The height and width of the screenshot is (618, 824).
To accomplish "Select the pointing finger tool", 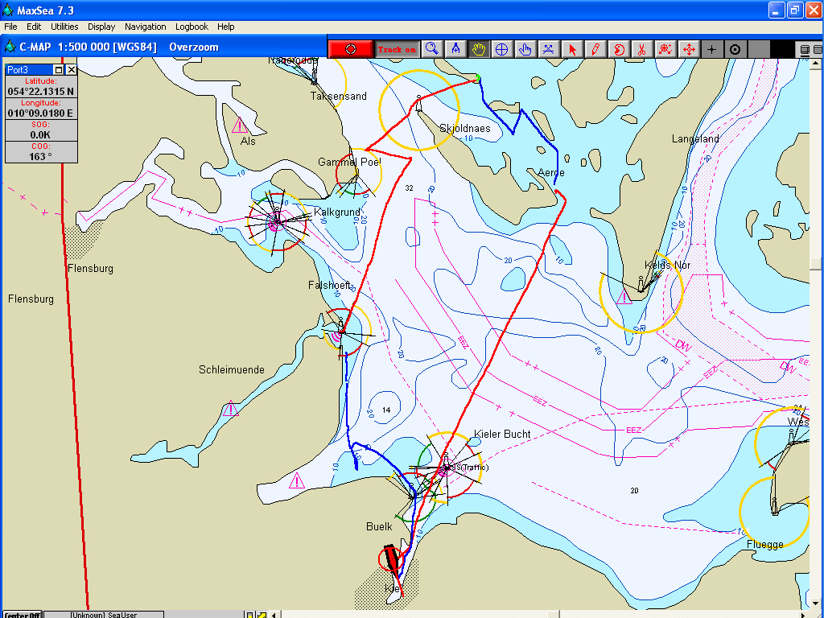I will (x=525, y=49).
